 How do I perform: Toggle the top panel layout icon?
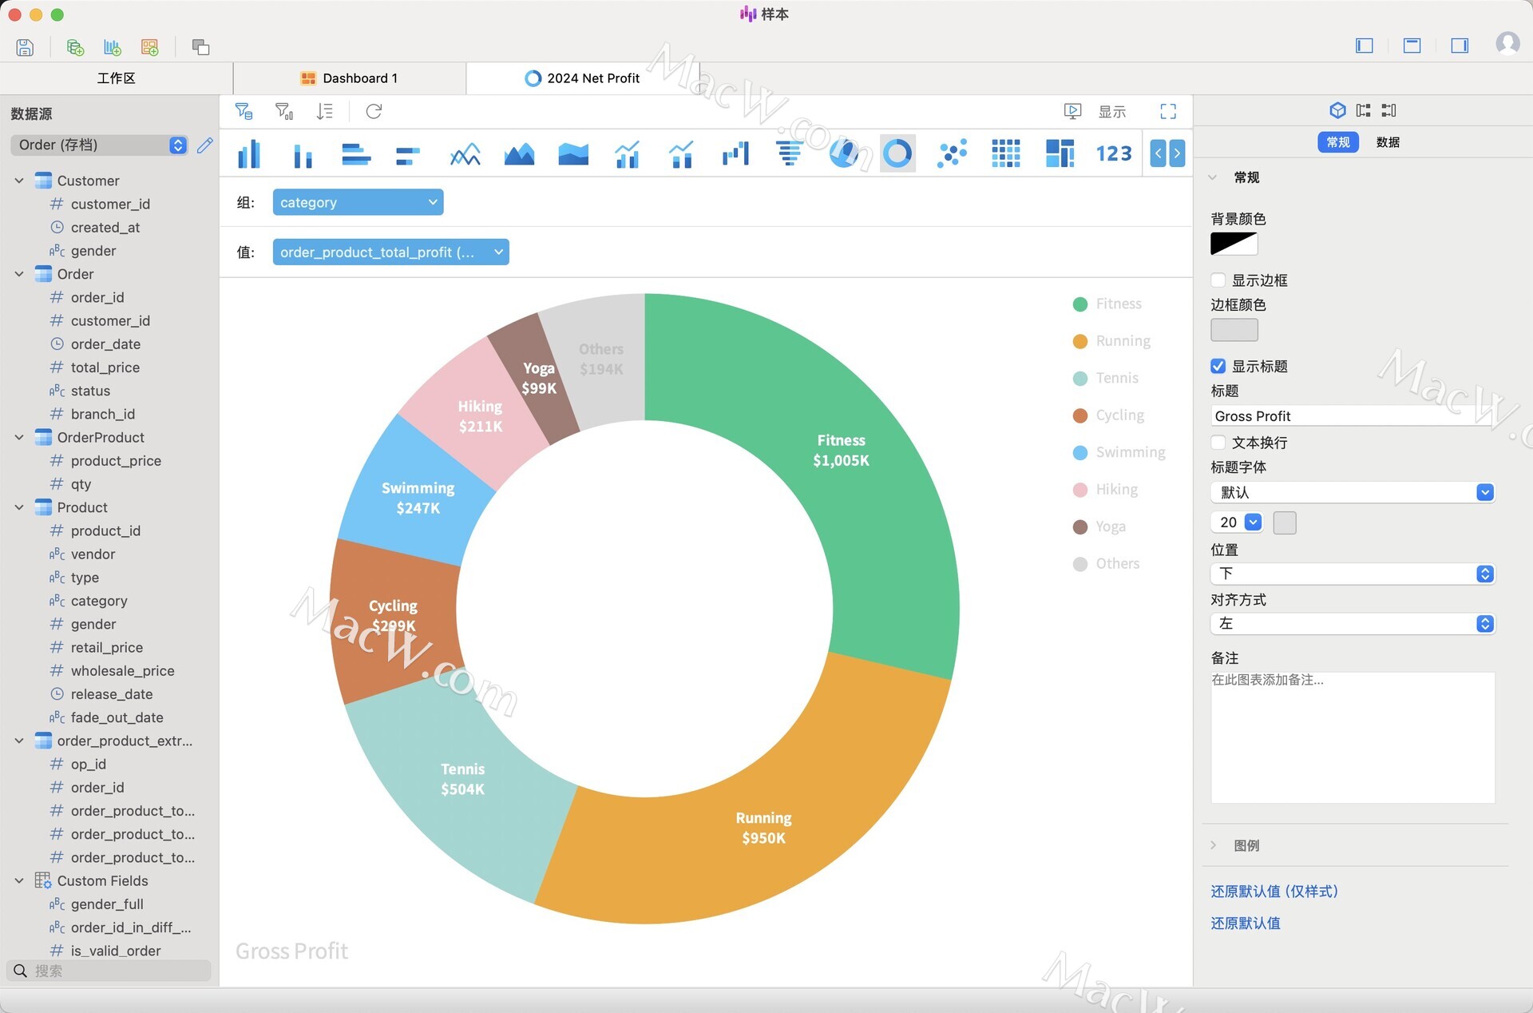click(x=1412, y=46)
